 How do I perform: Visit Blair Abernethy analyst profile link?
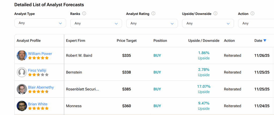(41, 87)
